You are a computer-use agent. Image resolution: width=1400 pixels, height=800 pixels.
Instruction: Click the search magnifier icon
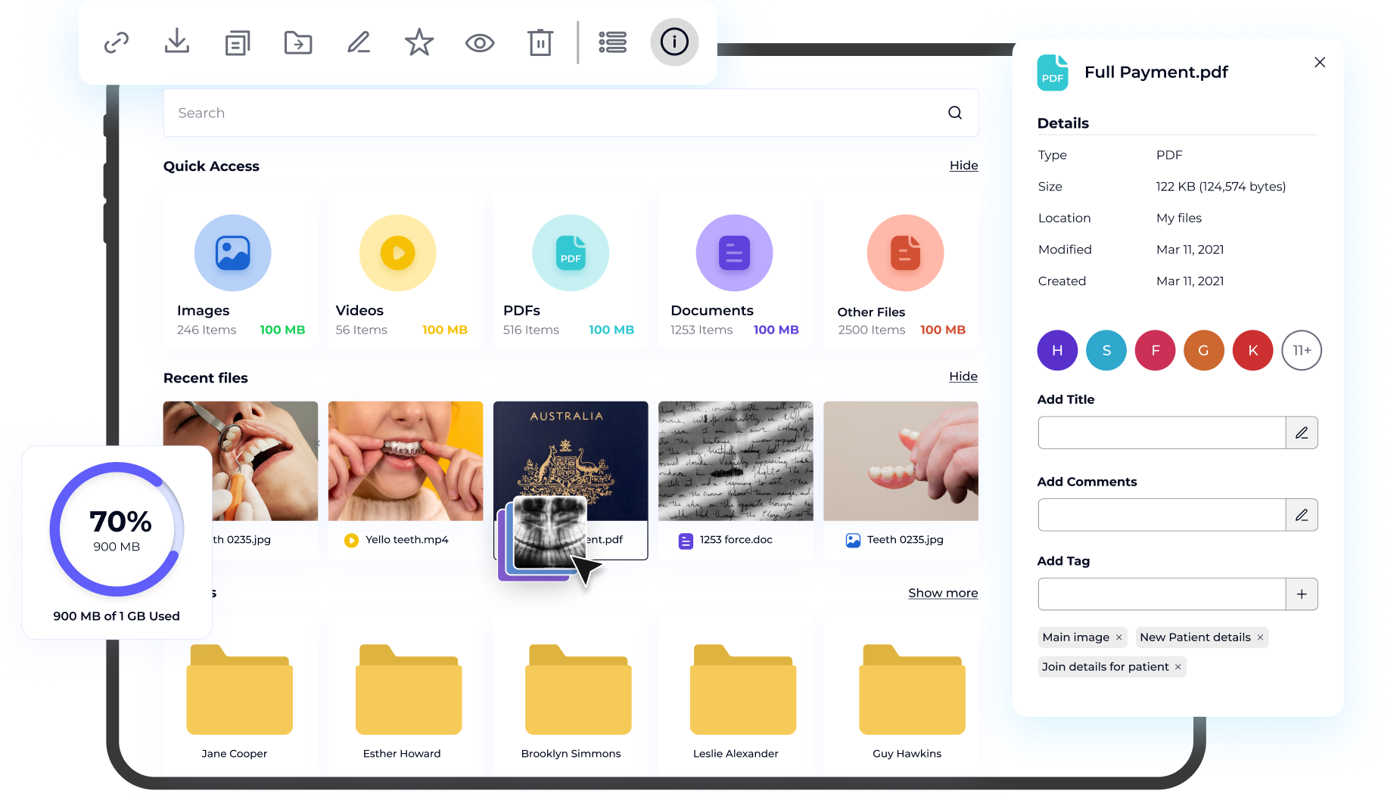coord(955,113)
